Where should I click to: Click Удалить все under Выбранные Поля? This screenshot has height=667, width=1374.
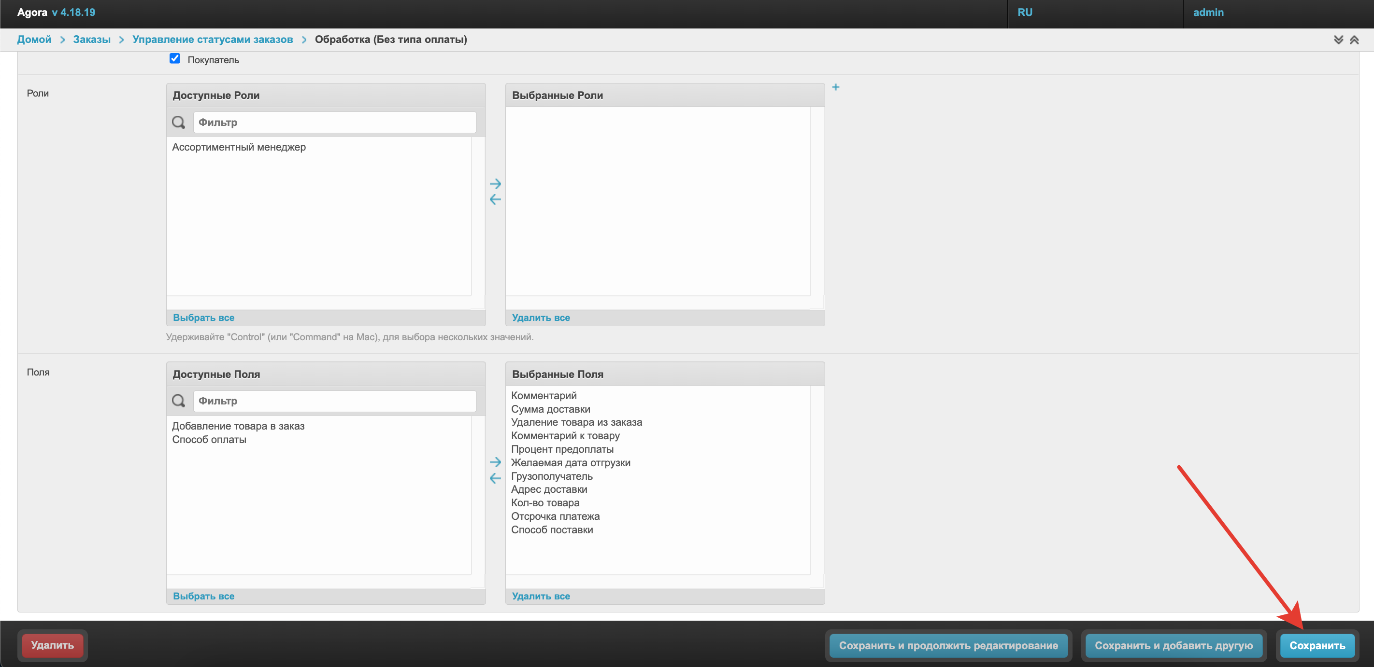tap(540, 596)
